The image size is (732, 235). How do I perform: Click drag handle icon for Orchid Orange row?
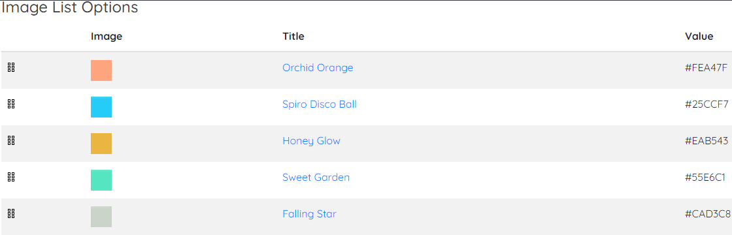[12, 68]
